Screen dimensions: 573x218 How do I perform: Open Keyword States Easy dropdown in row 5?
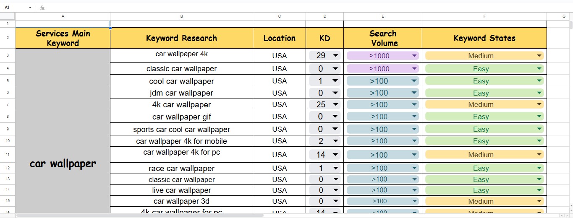[539, 81]
